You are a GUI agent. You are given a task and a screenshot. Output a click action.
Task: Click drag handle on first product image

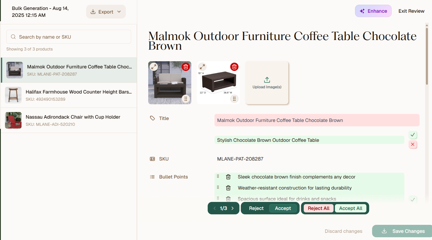[186, 99]
